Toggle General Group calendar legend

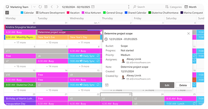coord(113,13)
